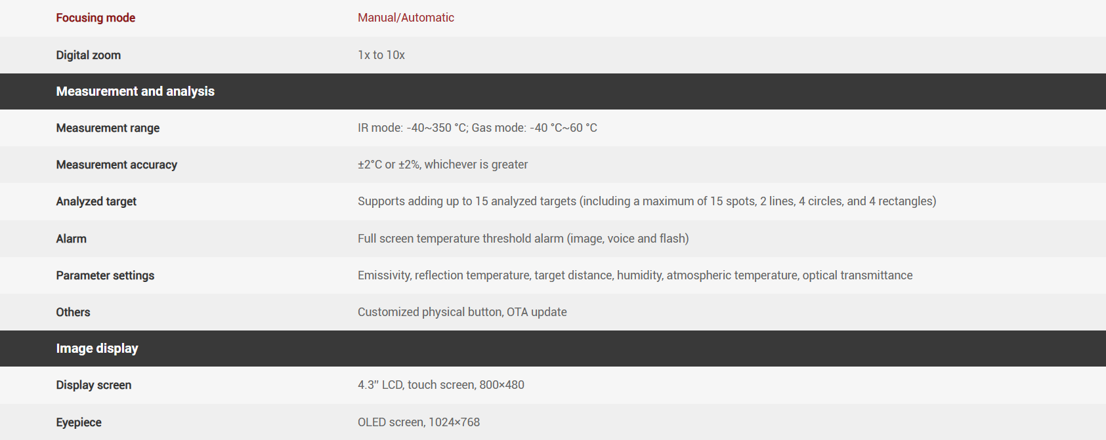
Task: Click the Image display section header
Action: pos(97,348)
